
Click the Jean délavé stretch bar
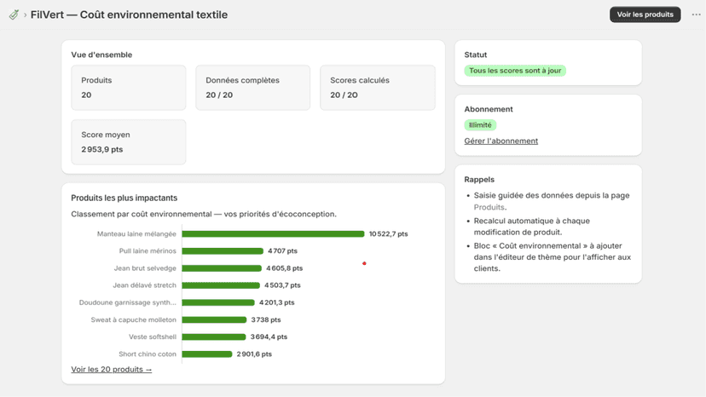click(221, 285)
